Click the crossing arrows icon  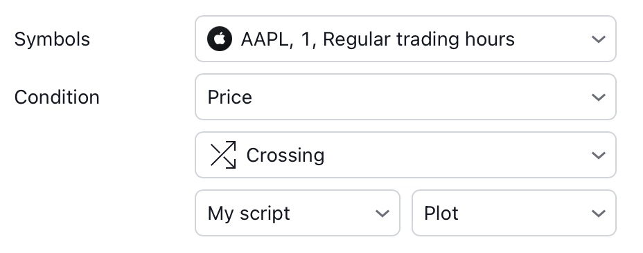223,155
